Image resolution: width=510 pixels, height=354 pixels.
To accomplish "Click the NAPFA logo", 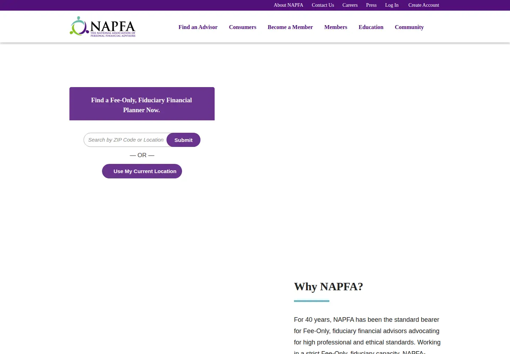I will tap(102, 27).
